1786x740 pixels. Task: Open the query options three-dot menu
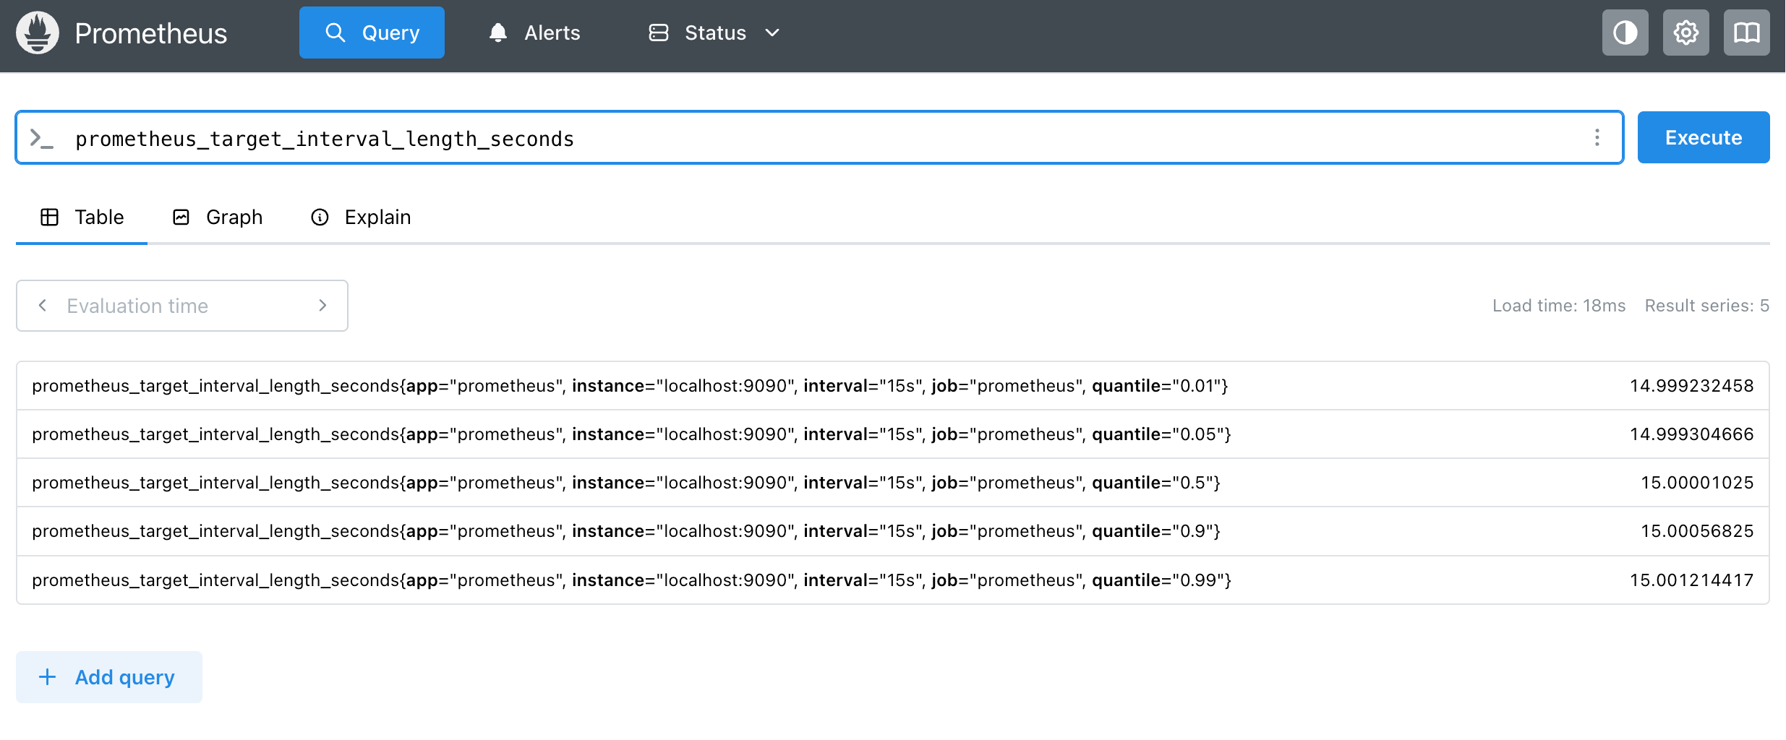coord(1597,138)
